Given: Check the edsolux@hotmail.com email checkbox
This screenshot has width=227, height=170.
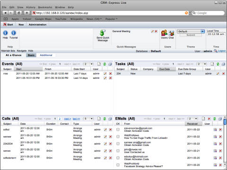Looking at the screenshot, I should pos(118,158).
